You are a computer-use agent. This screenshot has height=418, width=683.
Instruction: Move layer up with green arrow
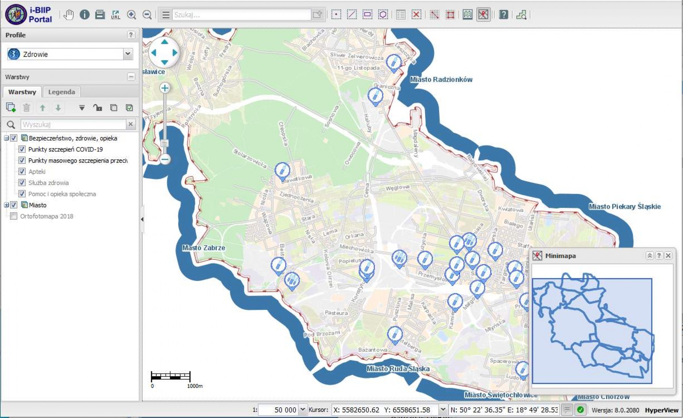coord(42,107)
